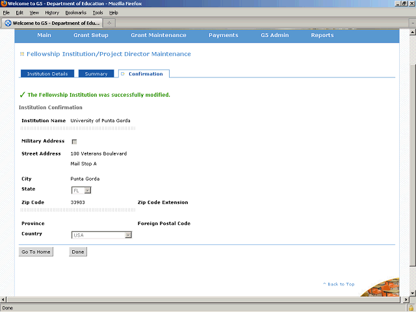Click the green checkmark success icon

click(23, 95)
